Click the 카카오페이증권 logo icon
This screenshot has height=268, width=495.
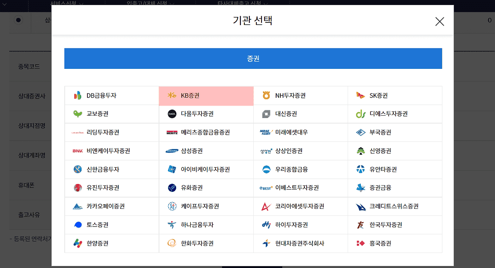click(78, 207)
